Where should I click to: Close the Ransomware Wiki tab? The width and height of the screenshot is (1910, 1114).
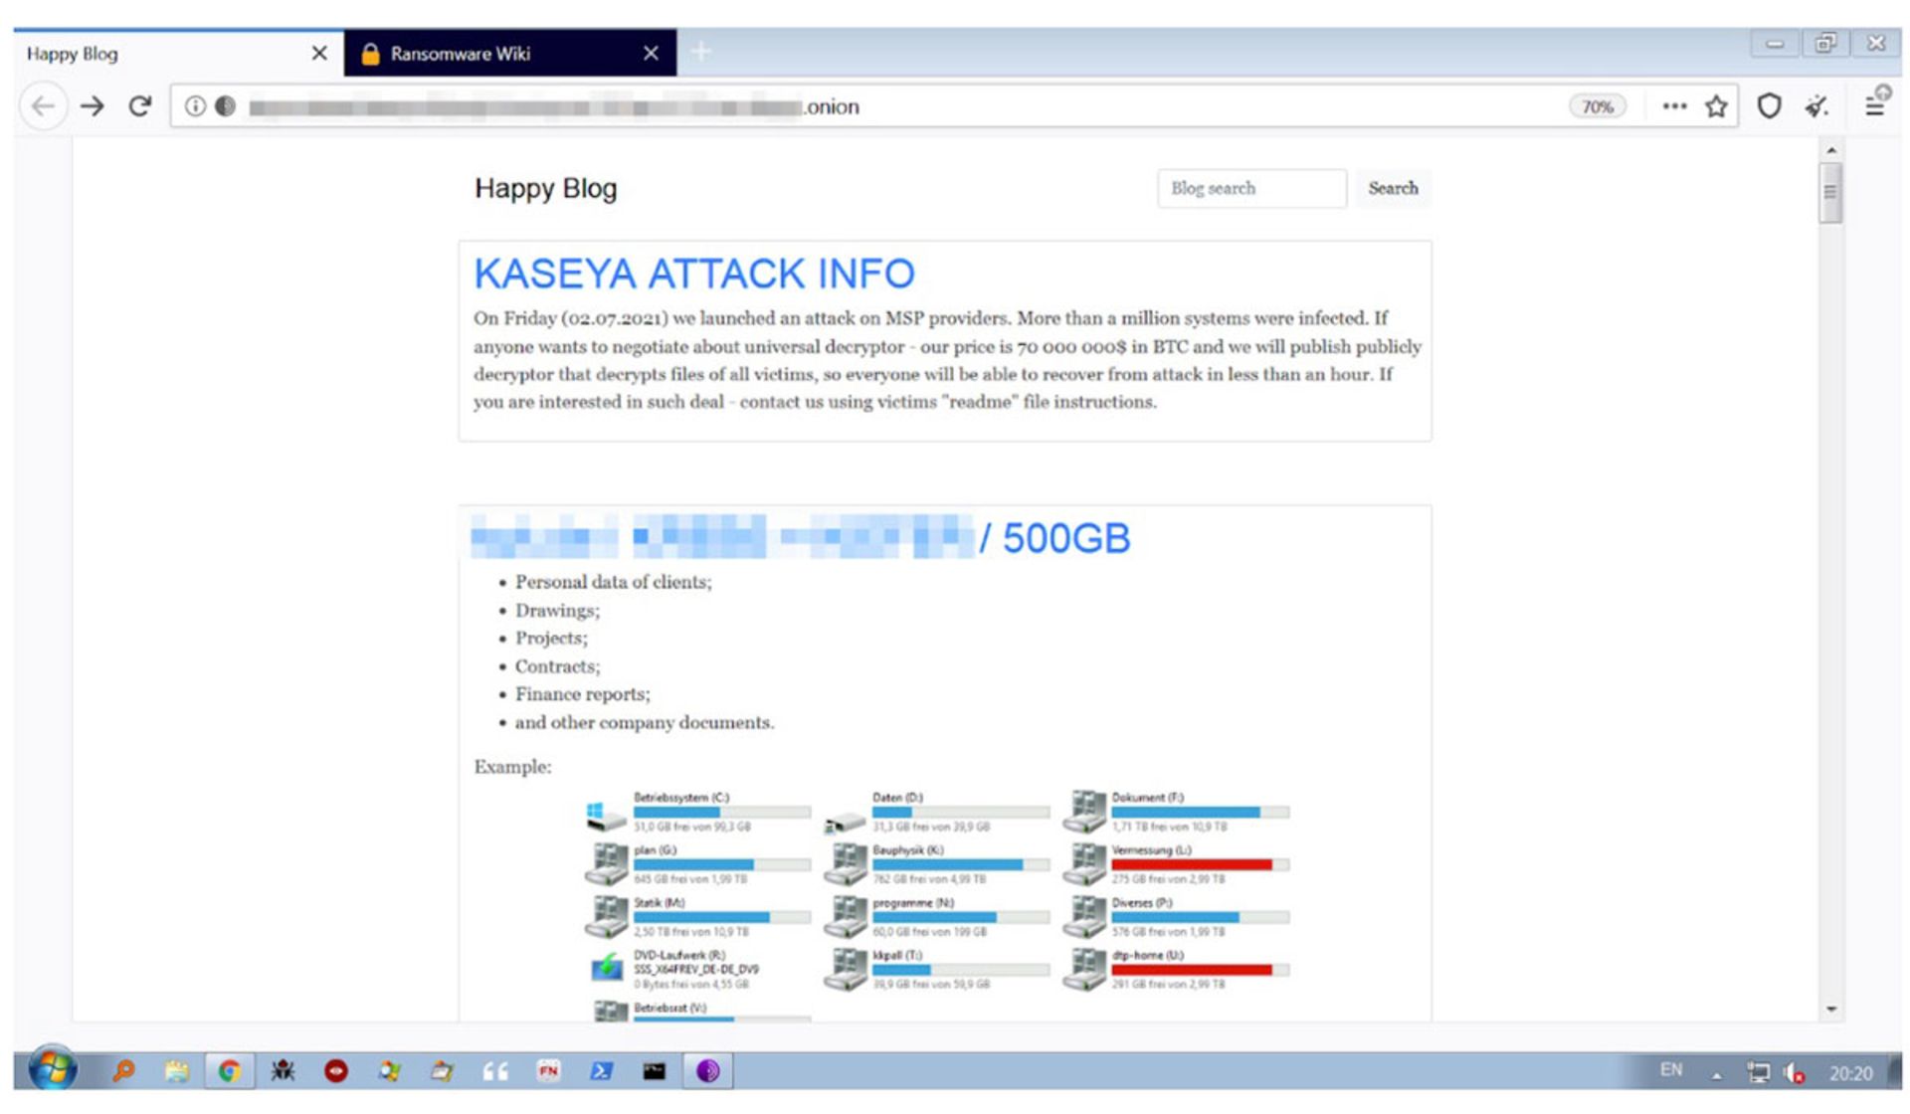coord(651,54)
